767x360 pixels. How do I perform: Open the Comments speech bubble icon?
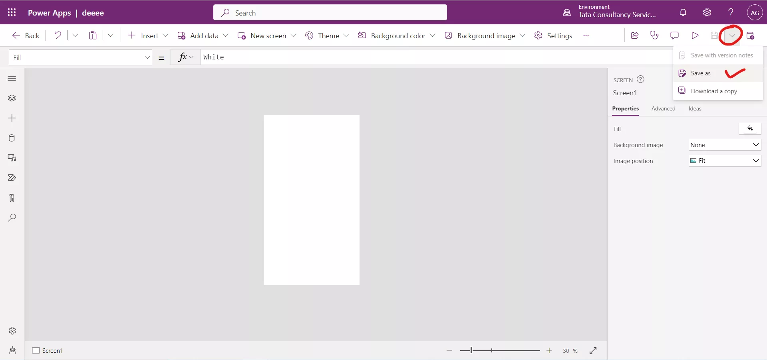(674, 35)
